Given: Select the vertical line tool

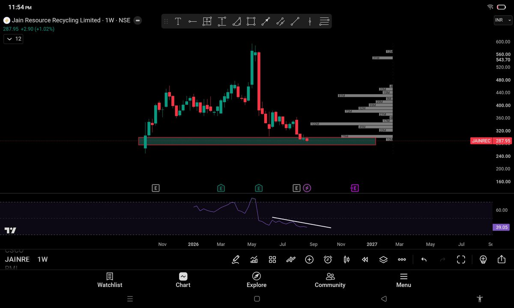Looking at the screenshot, I should [310, 21].
